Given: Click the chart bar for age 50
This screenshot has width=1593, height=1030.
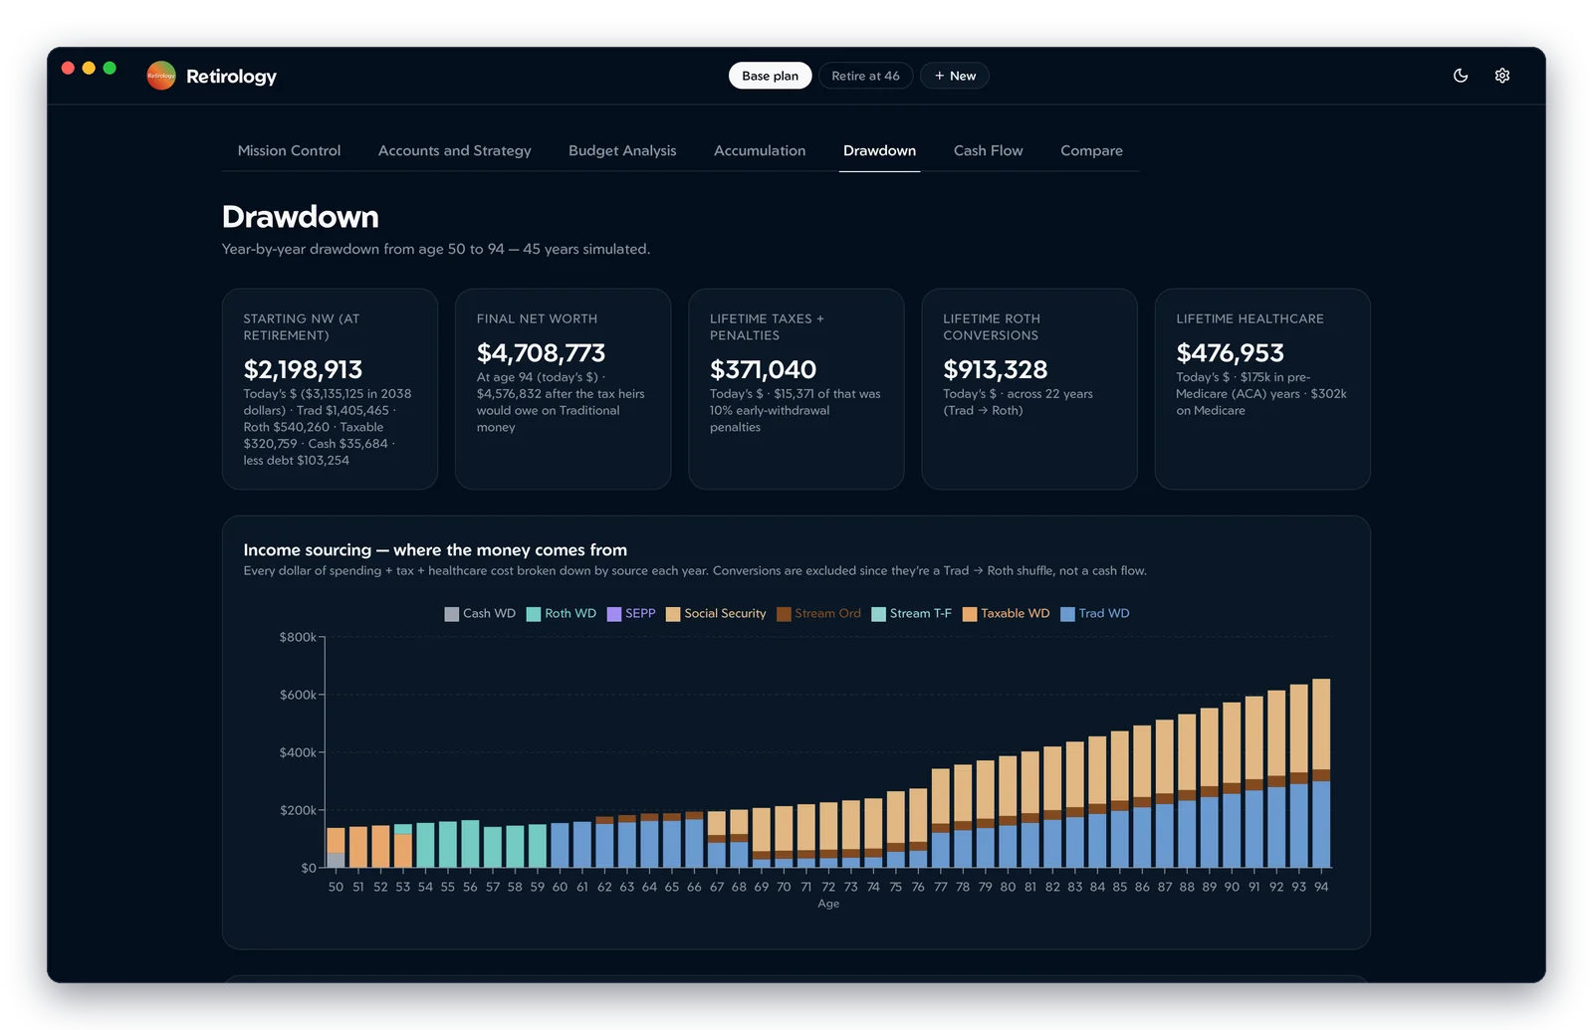Looking at the screenshot, I should click(336, 848).
